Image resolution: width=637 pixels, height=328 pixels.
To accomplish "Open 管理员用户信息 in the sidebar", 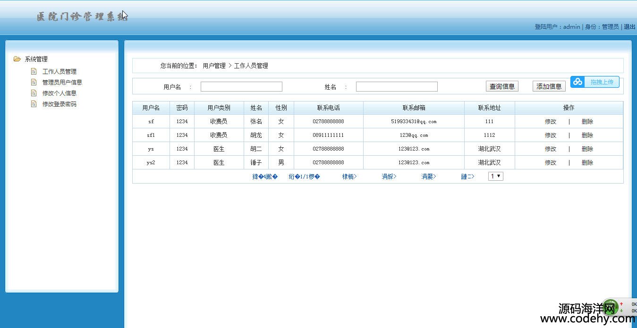I will (x=62, y=82).
